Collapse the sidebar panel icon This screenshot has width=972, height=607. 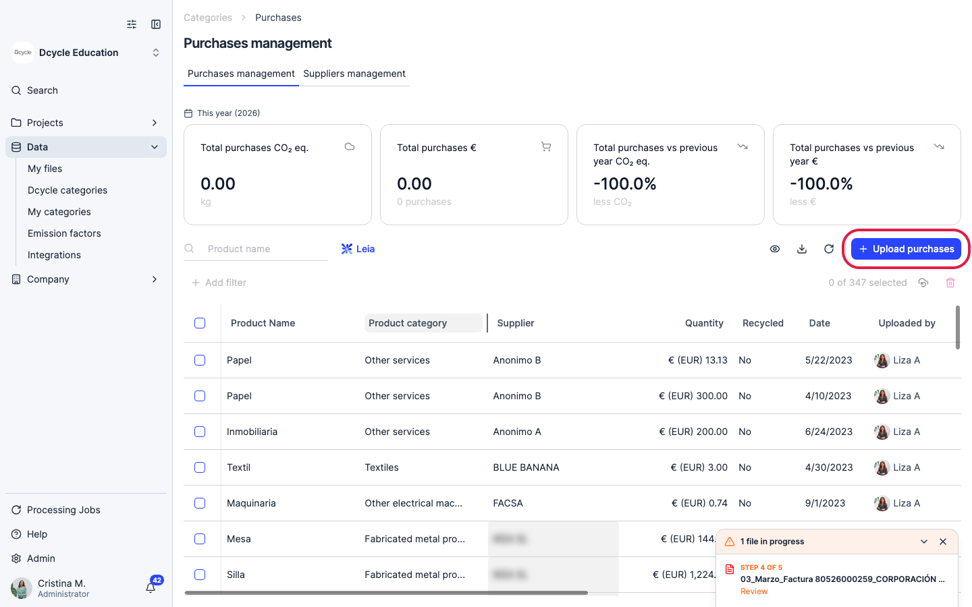pos(156,24)
